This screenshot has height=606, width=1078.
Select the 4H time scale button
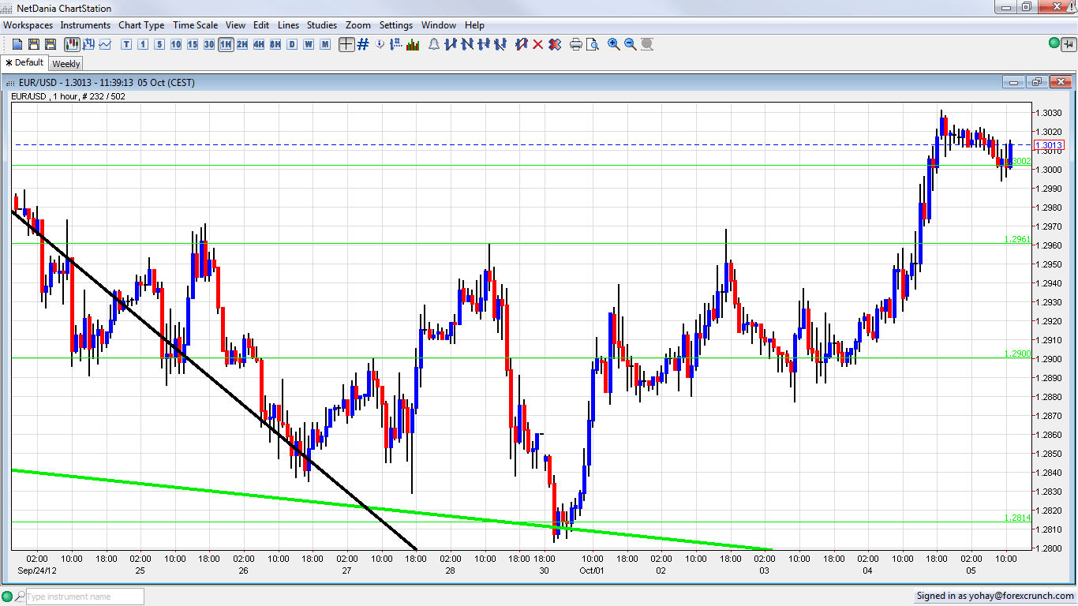coord(259,44)
